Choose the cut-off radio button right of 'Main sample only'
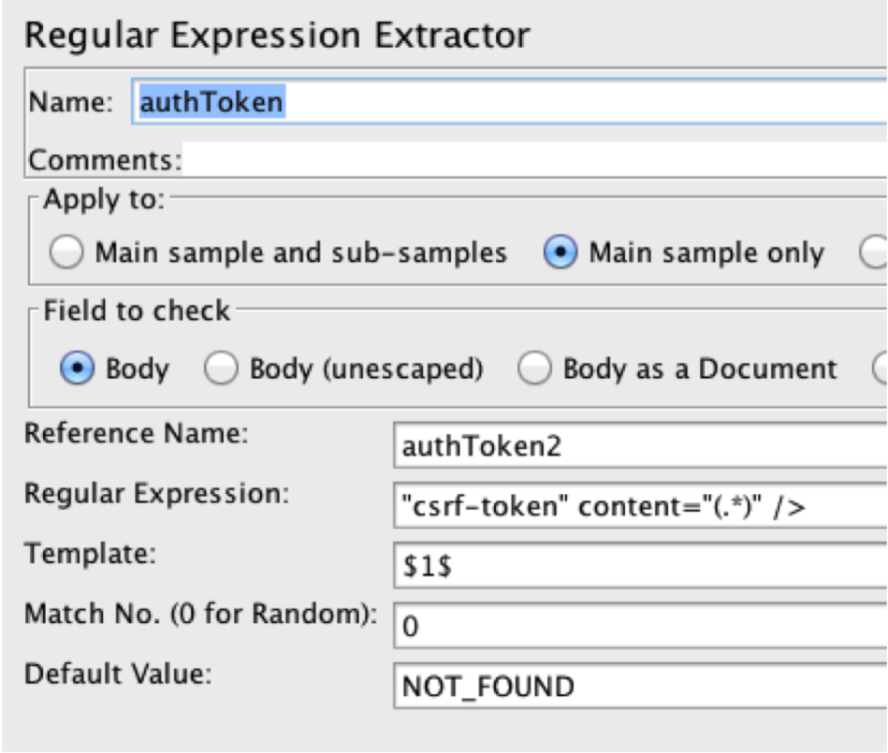The width and height of the screenshot is (888, 753). tap(874, 252)
